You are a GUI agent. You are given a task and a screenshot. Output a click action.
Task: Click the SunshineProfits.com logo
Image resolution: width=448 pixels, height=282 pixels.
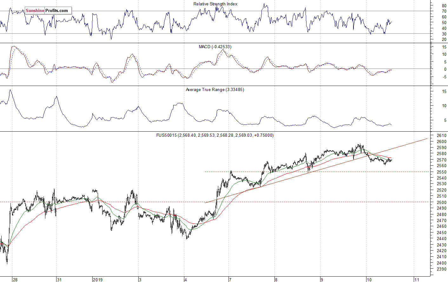48,10
